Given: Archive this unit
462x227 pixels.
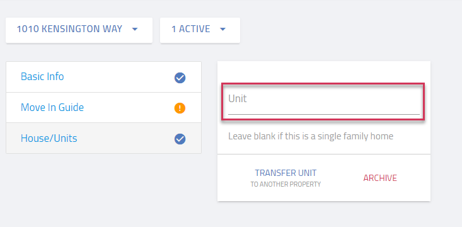Looking at the screenshot, I should pos(380,178).
